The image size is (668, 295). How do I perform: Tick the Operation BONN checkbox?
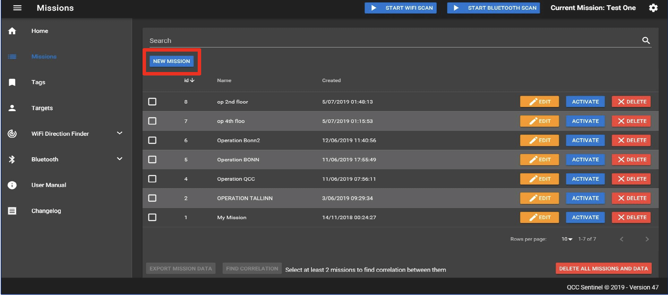point(152,159)
